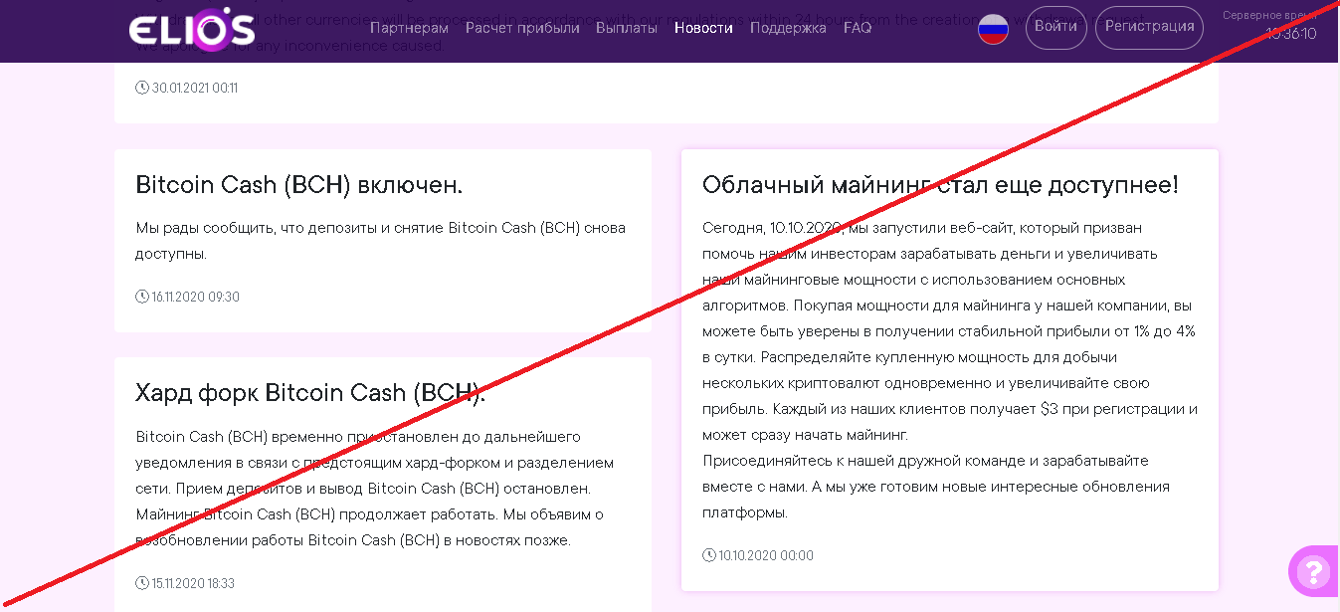The height and width of the screenshot is (612, 1340).
Task: Select the Новости menu item
Action: click(x=703, y=28)
